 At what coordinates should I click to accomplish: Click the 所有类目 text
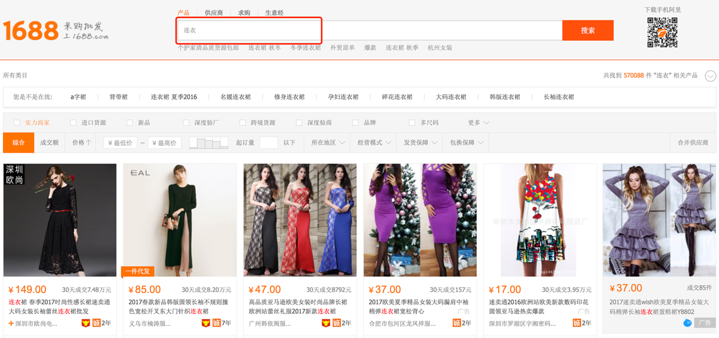16,76
